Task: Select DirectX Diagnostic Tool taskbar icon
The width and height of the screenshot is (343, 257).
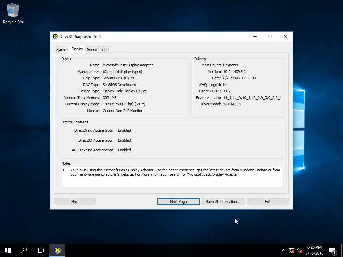Action: click(x=57, y=250)
